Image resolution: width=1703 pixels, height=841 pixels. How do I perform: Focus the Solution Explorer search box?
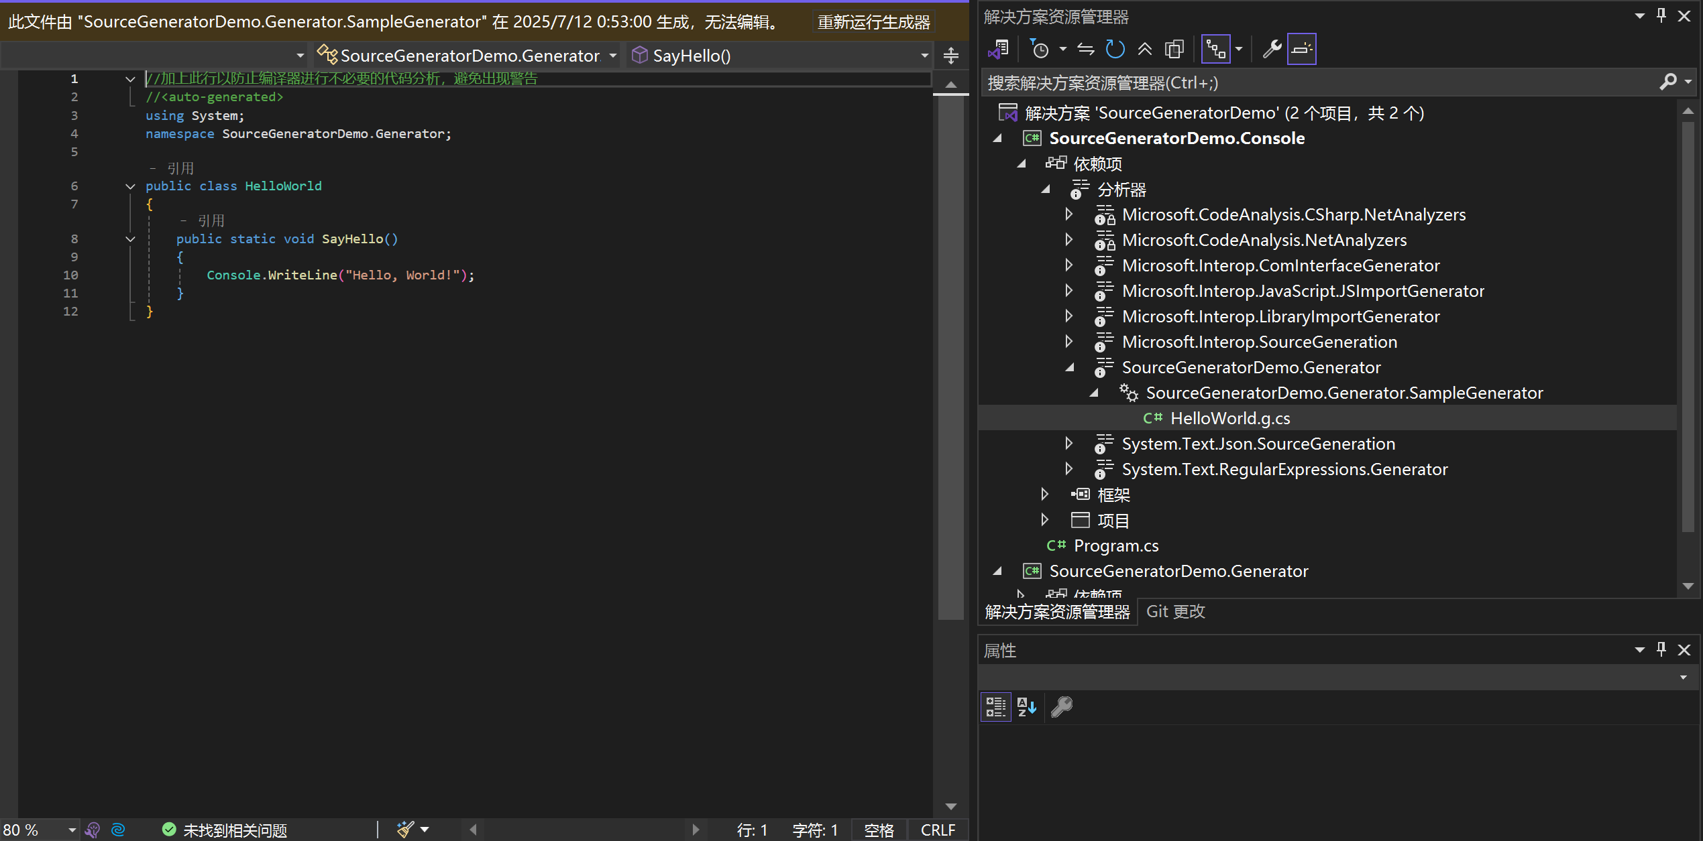pos(1315,82)
